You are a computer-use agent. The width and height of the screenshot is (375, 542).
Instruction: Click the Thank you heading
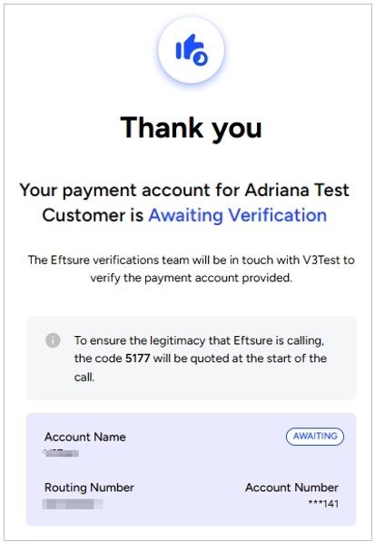pyautogui.click(x=191, y=128)
